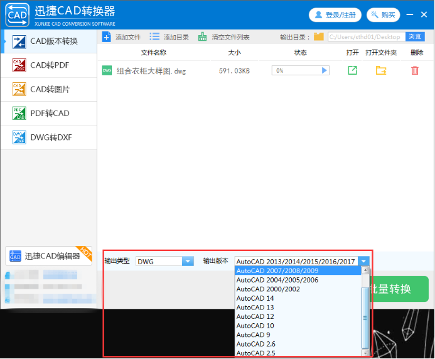Click the output directory path field

tap(365, 37)
